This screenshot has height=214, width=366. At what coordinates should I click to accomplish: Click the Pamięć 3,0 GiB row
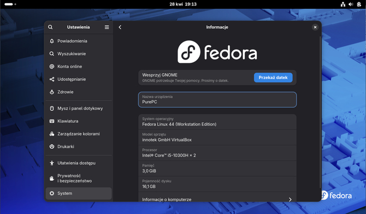pyautogui.click(x=217, y=169)
